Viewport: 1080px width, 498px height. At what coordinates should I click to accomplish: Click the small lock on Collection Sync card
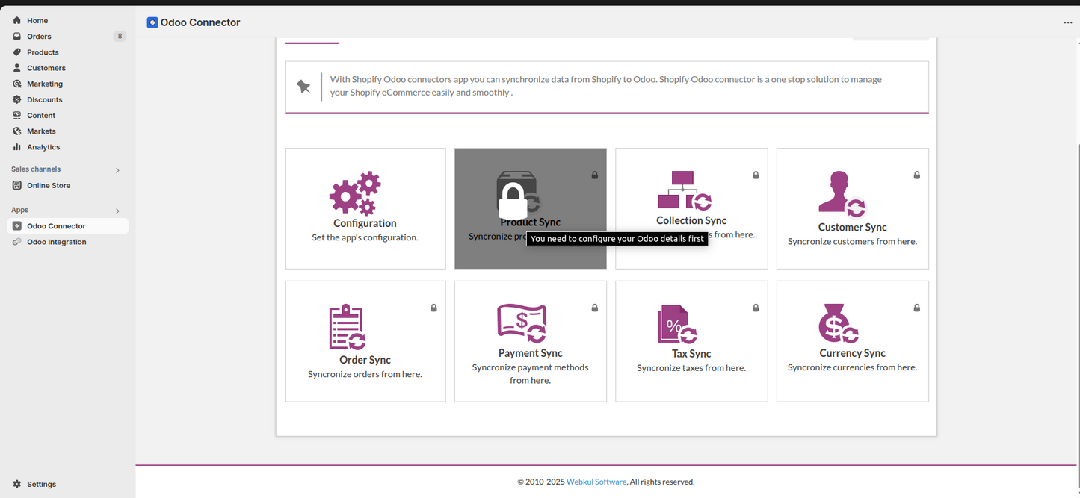point(756,175)
